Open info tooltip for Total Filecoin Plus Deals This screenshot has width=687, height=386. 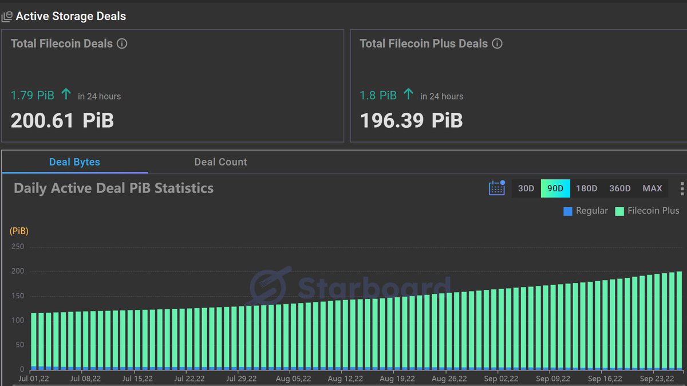point(498,44)
